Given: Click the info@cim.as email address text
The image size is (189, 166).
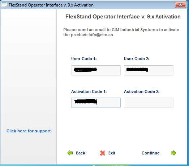Looking at the screenshot, I should coord(101,35).
